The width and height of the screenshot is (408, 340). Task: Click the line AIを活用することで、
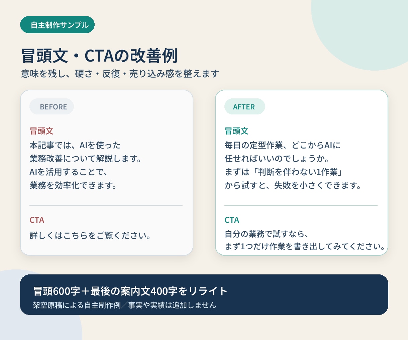(x=69, y=172)
